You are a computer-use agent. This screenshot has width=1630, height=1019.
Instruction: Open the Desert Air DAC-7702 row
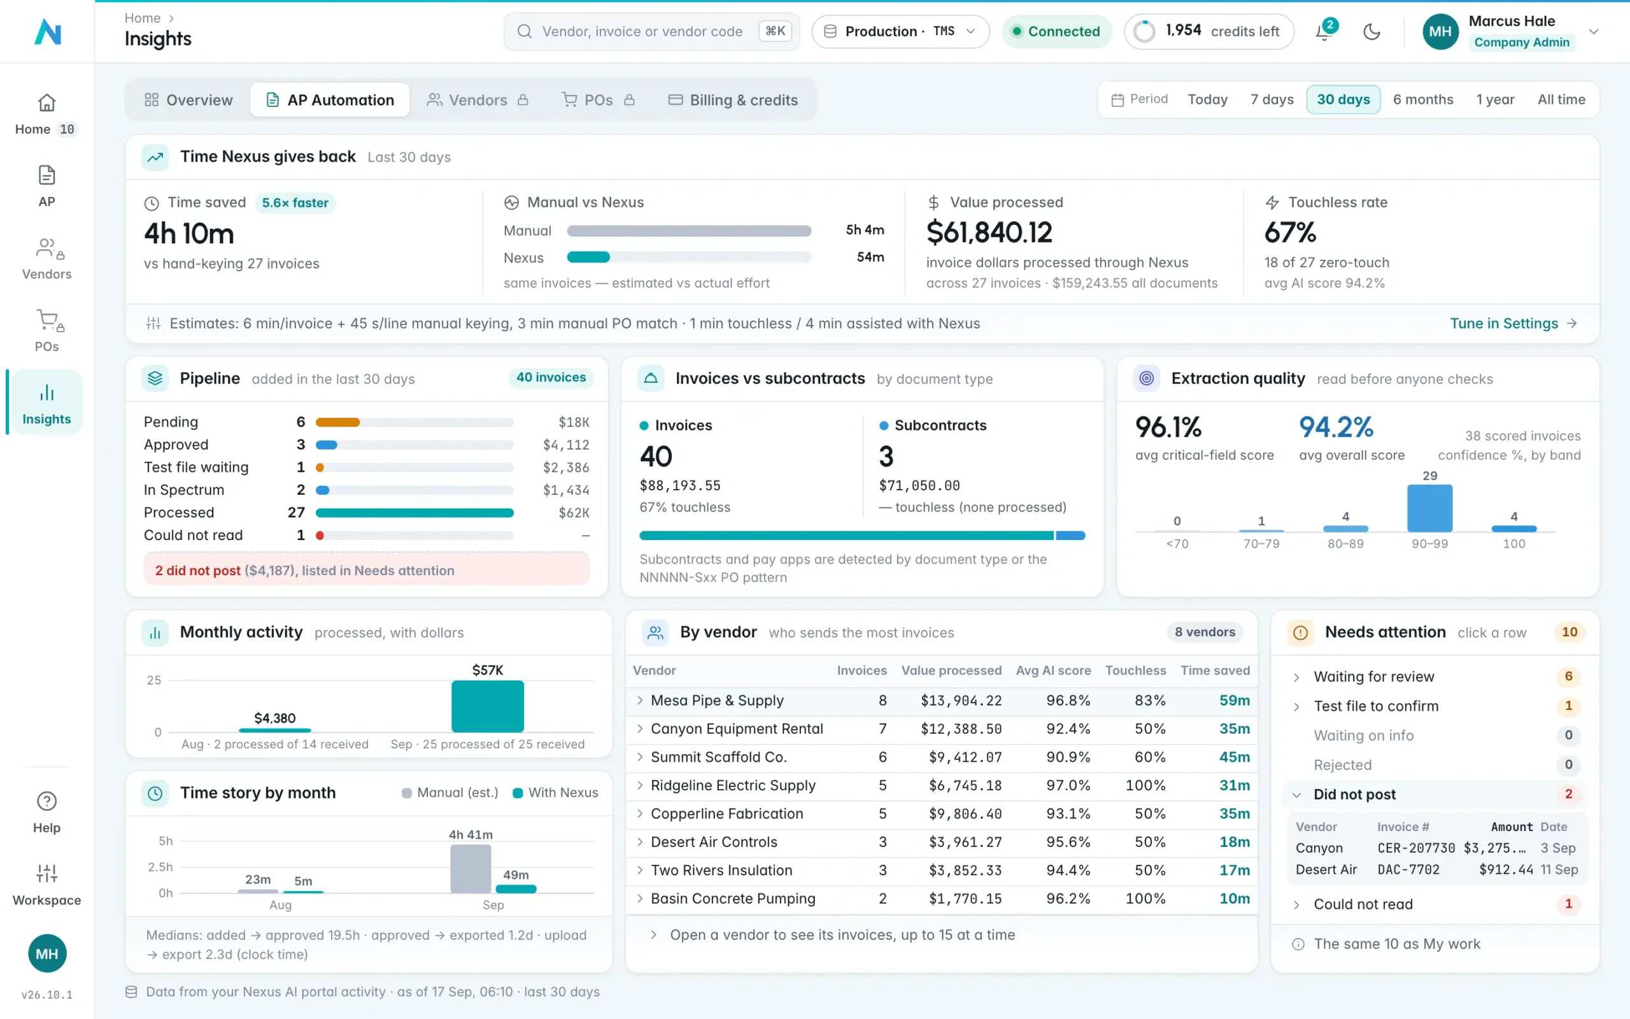(x=1436, y=870)
